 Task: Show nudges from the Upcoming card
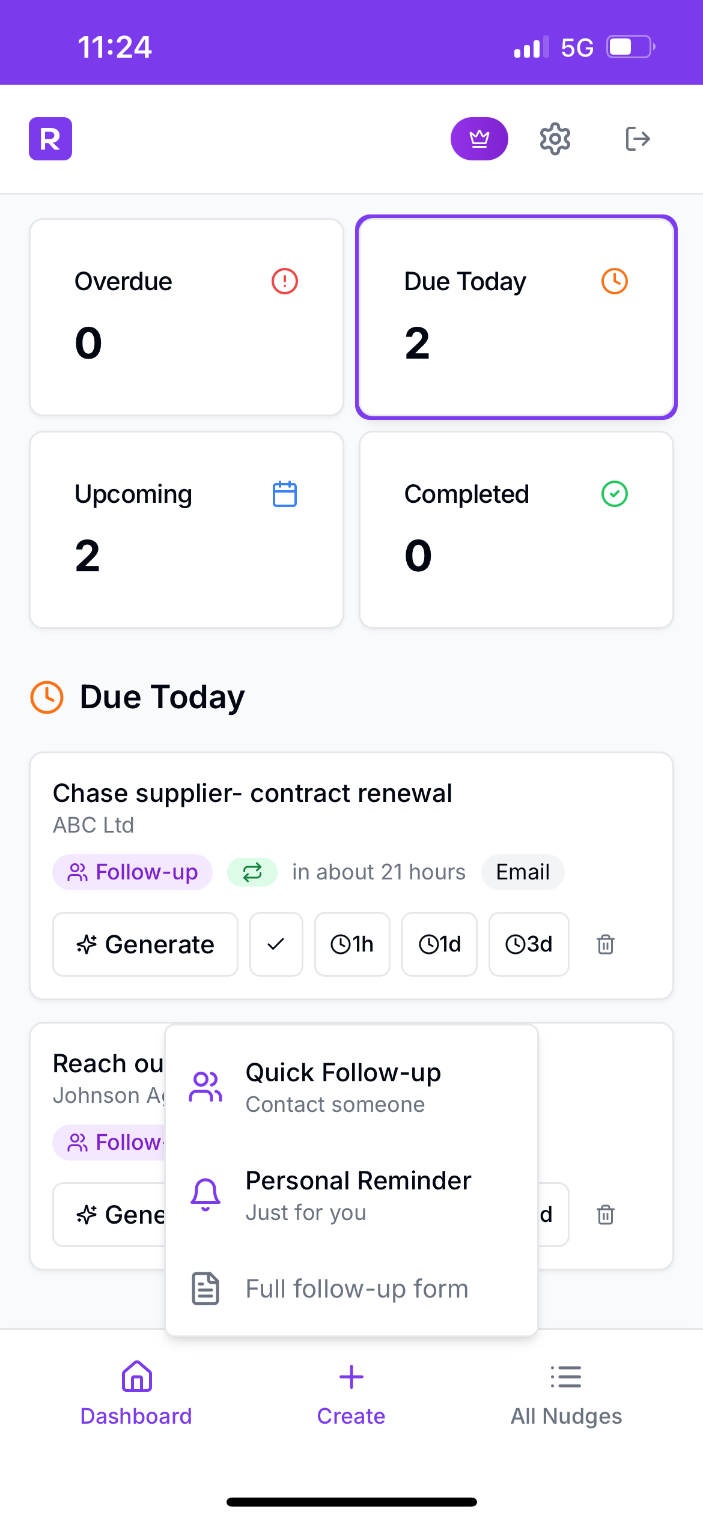pos(186,530)
